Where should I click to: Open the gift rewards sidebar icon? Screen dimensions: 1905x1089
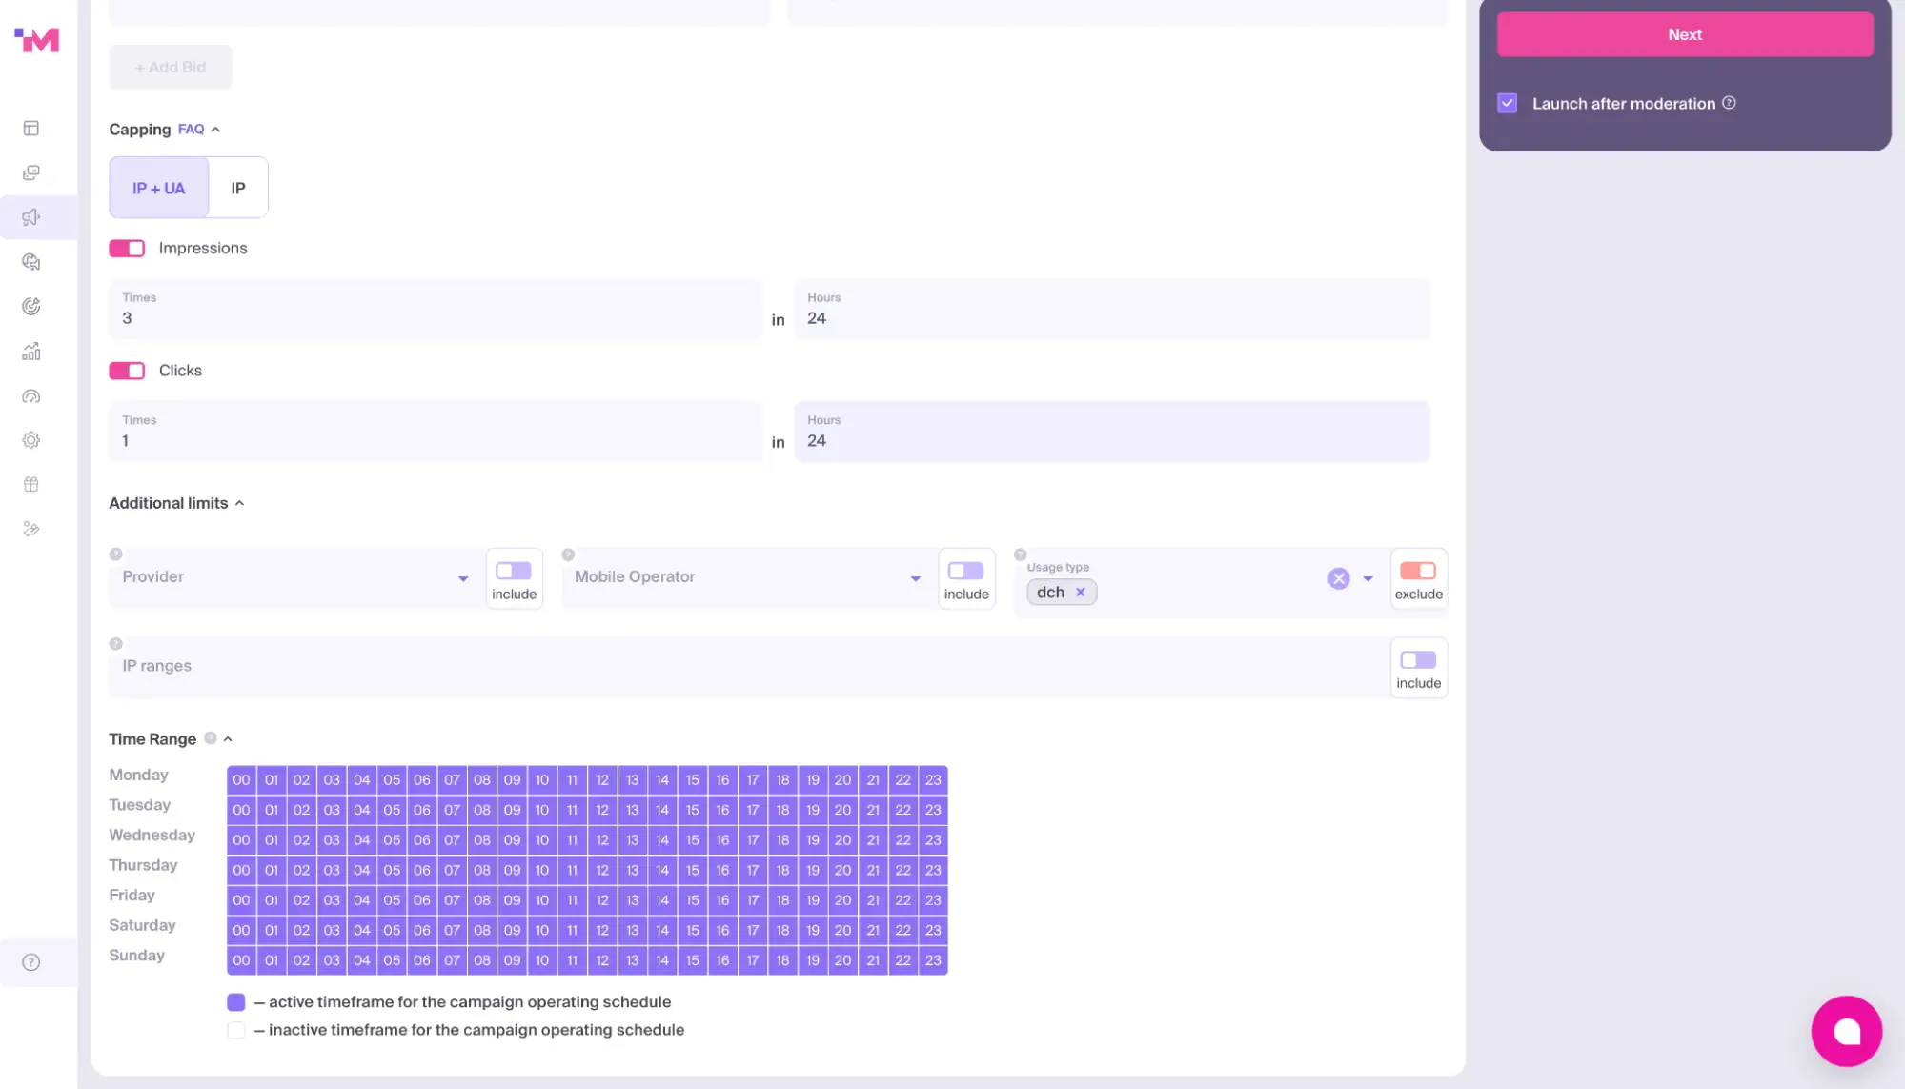pyautogui.click(x=31, y=484)
